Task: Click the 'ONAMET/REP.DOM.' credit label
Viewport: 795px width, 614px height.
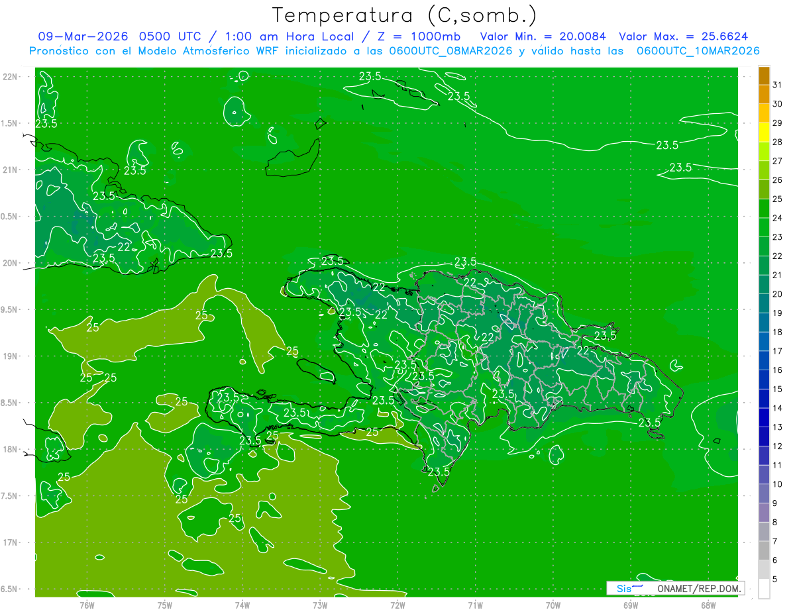Action: pos(698,589)
